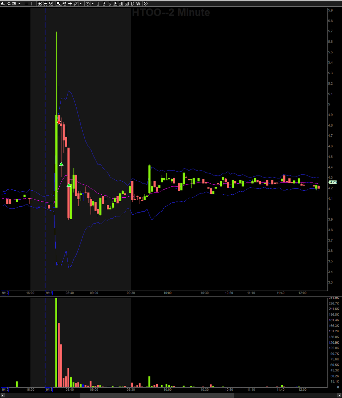Expand the dropdown after the chart settings icon
The image size is (342, 398).
(x=20, y=4)
